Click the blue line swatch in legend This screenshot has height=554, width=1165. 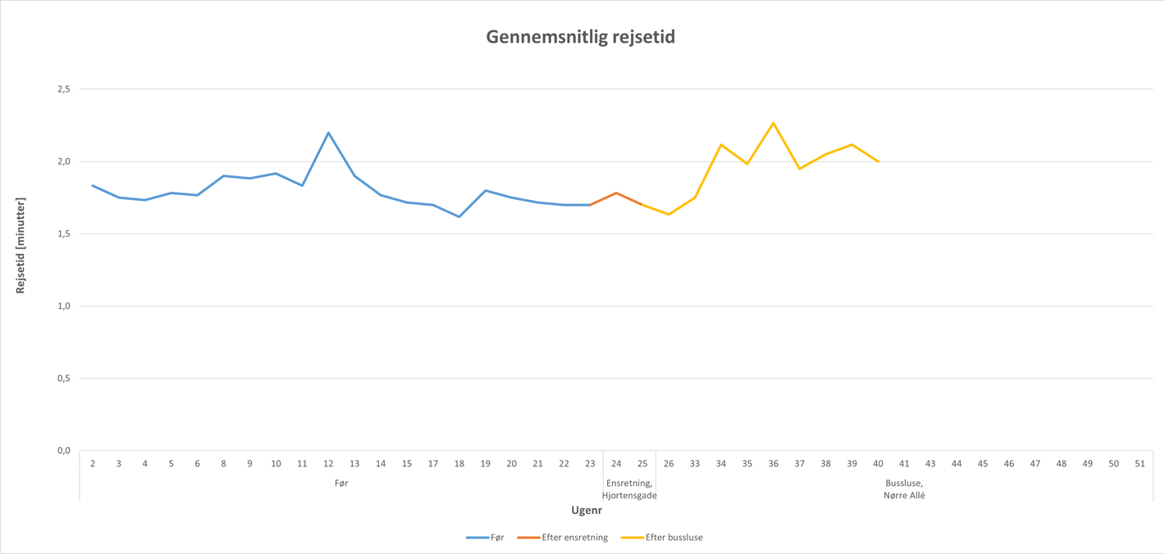click(x=477, y=538)
